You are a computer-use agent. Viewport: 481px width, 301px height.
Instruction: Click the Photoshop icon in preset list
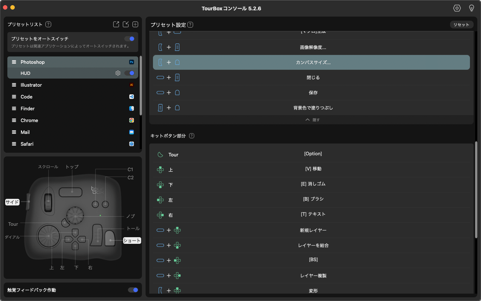pos(131,62)
